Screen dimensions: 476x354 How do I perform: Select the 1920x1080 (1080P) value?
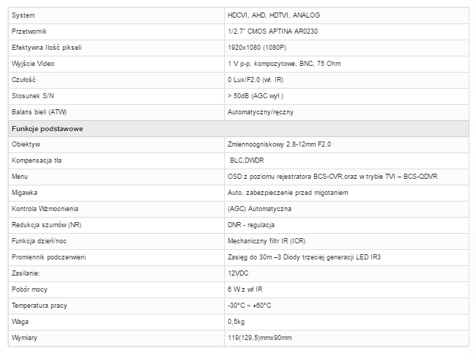pos(257,48)
